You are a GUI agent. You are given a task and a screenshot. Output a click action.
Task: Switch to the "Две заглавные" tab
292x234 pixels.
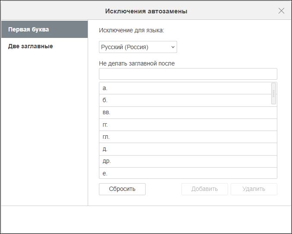44,46
